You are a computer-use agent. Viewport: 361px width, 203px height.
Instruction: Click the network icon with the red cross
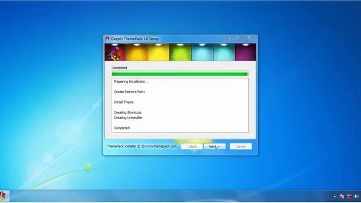click(350, 196)
